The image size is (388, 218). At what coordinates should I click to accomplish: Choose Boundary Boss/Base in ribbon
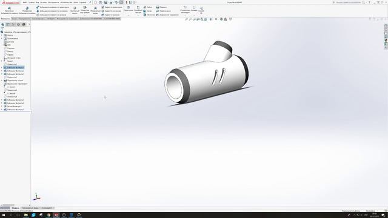coord(51,15)
